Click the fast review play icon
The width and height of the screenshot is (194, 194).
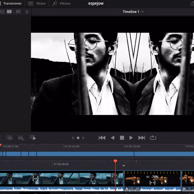tap(33, 138)
